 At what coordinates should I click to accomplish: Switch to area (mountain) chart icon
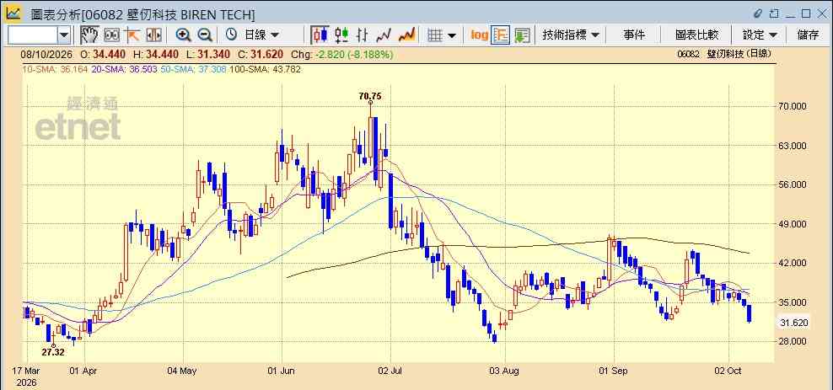[406, 35]
